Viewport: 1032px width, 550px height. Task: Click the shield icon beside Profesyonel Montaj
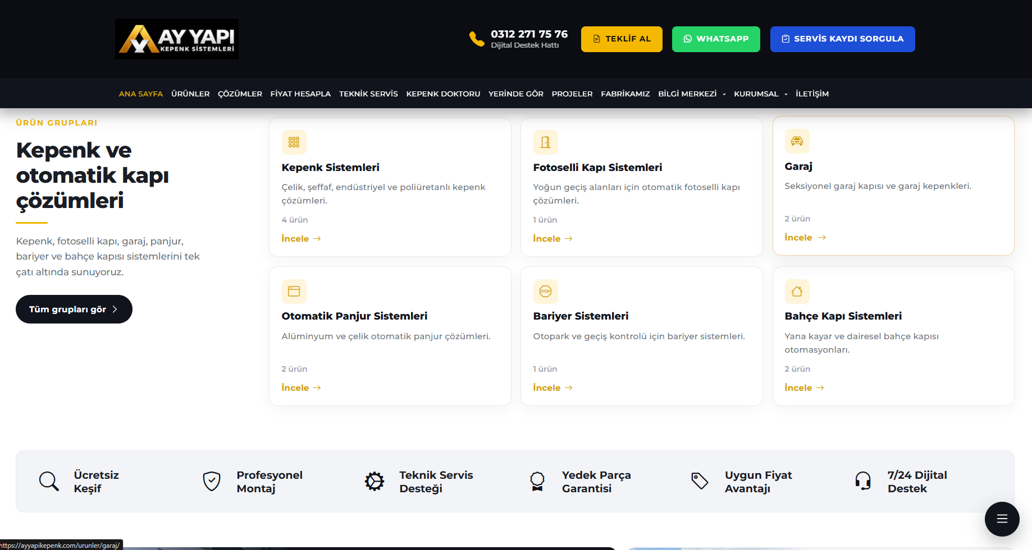click(x=212, y=481)
